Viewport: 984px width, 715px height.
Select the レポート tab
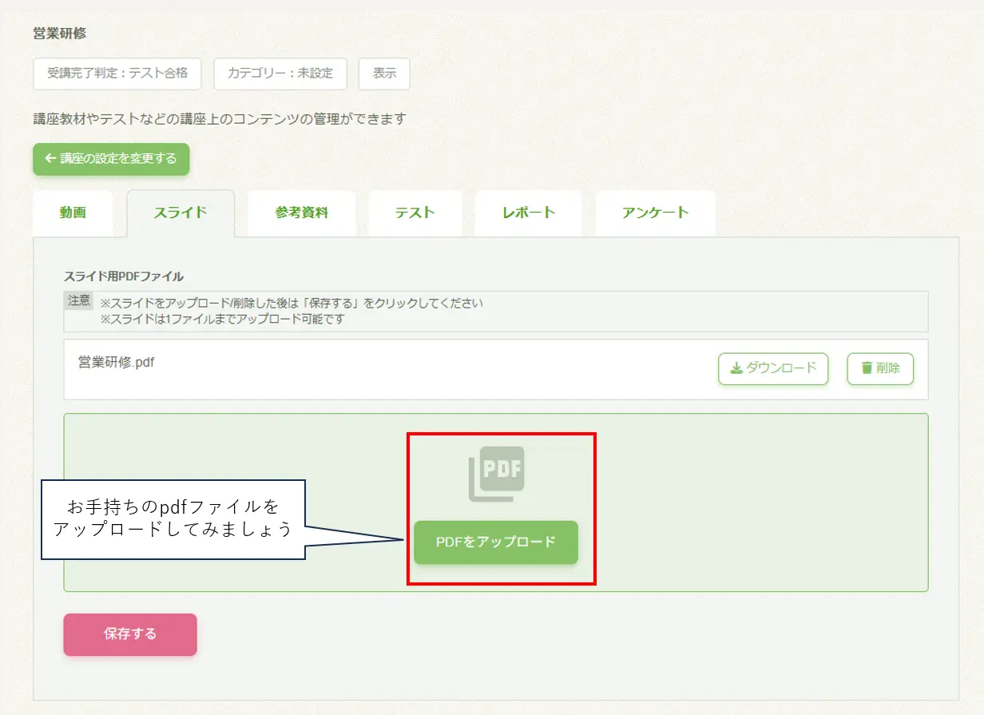[528, 213]
